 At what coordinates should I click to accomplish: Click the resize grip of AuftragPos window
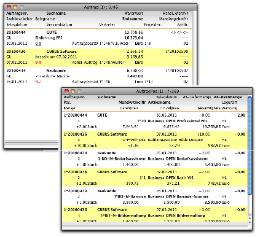pyautogui.click(x=250, y=227)
